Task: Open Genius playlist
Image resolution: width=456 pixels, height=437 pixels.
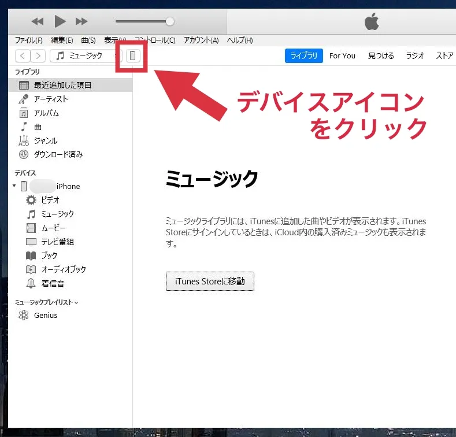Action: 45,315
